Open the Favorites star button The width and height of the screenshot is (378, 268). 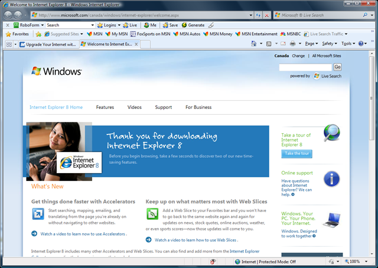(17, 34)
